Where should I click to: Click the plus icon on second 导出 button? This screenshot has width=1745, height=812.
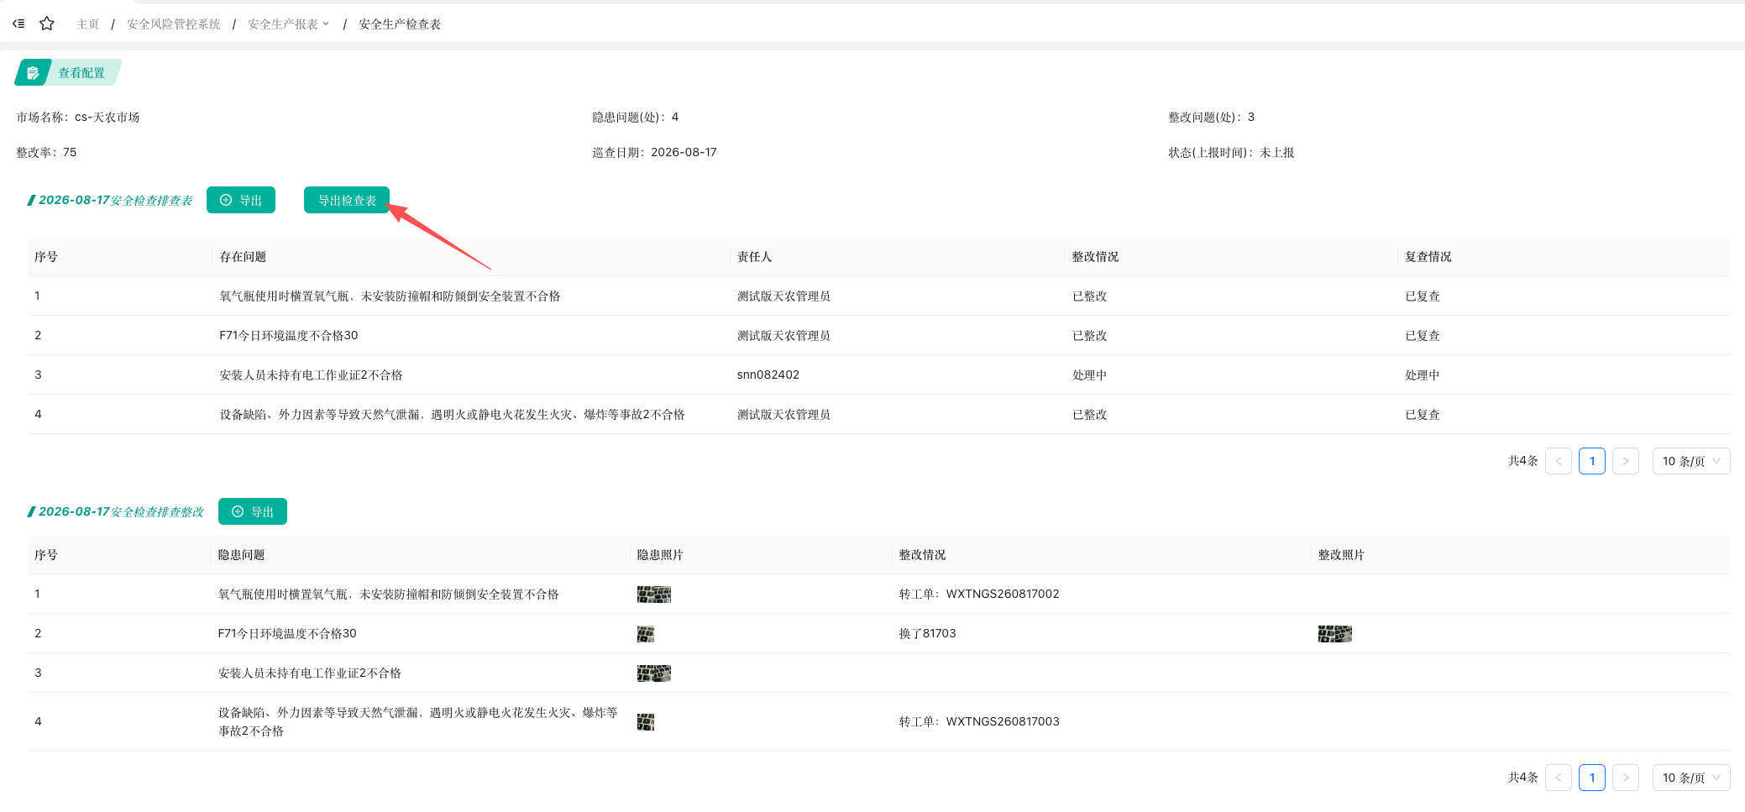coord(238,511)
